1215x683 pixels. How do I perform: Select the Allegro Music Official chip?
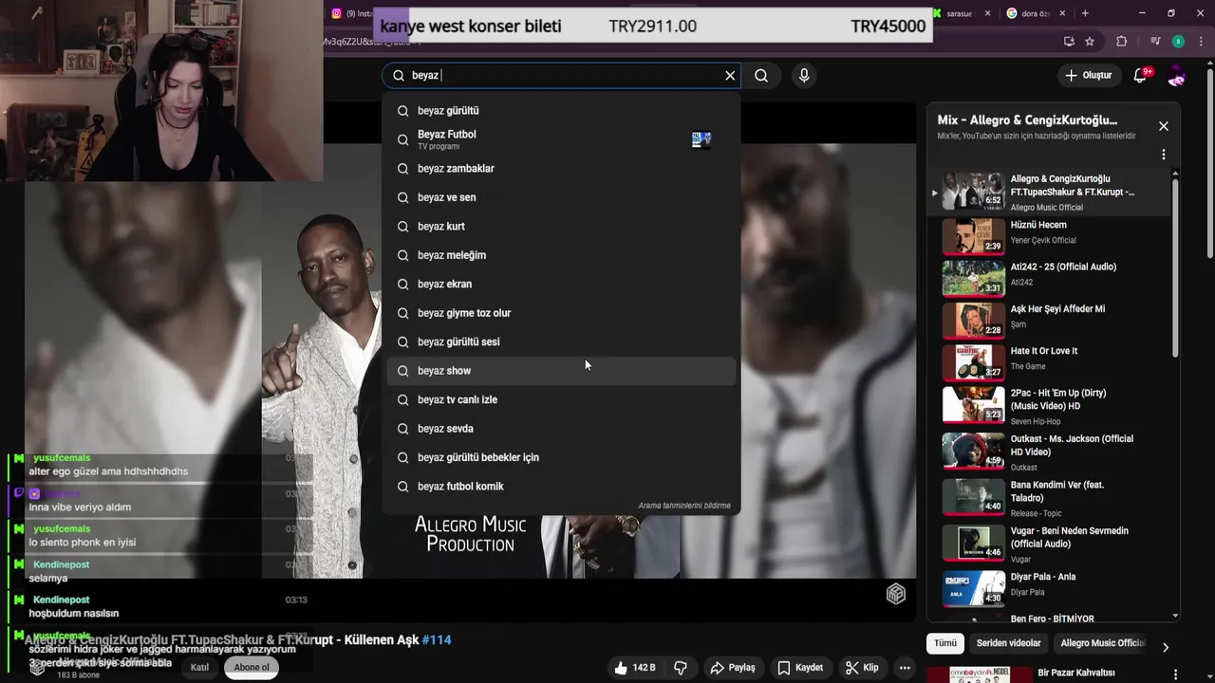[x=1102, y=643]
